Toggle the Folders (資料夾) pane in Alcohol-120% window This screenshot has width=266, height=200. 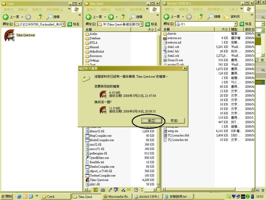click(x=232, y=16)
